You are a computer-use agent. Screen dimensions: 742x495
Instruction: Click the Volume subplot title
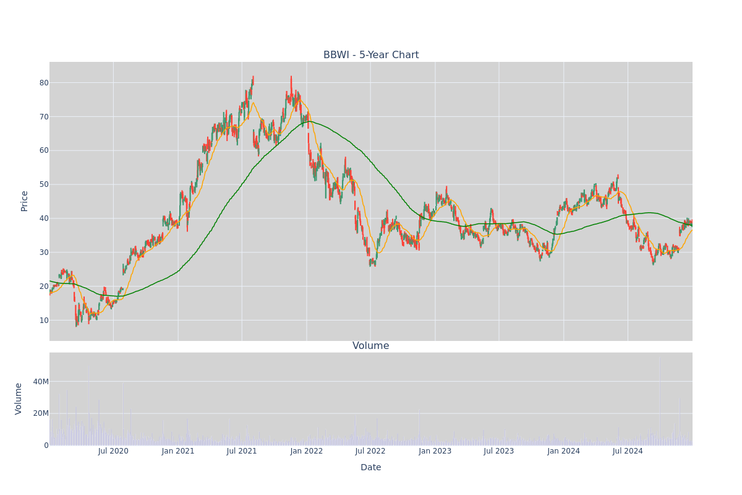pos(371,346)
